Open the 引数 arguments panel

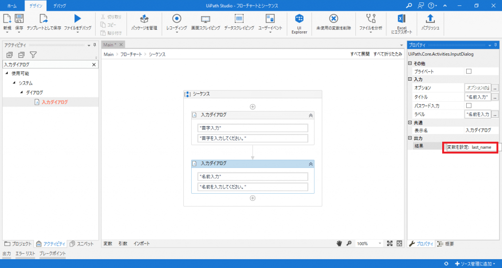123,244
